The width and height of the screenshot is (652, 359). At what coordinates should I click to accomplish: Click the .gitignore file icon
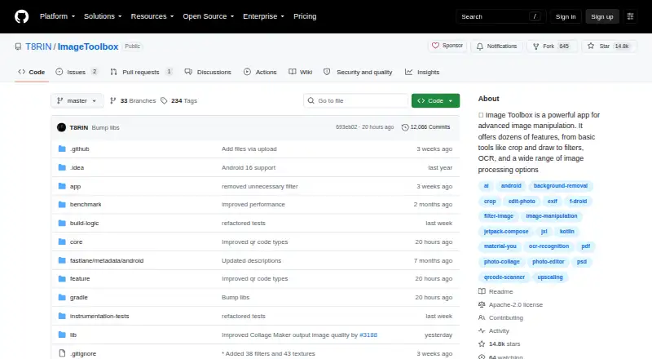pos(62,353)
